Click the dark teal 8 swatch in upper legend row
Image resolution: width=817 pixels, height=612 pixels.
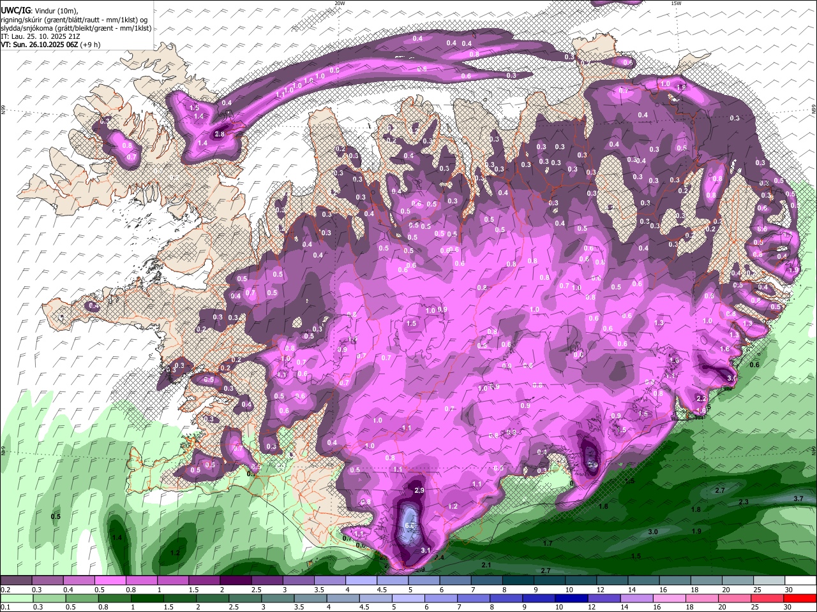[518, 581]
